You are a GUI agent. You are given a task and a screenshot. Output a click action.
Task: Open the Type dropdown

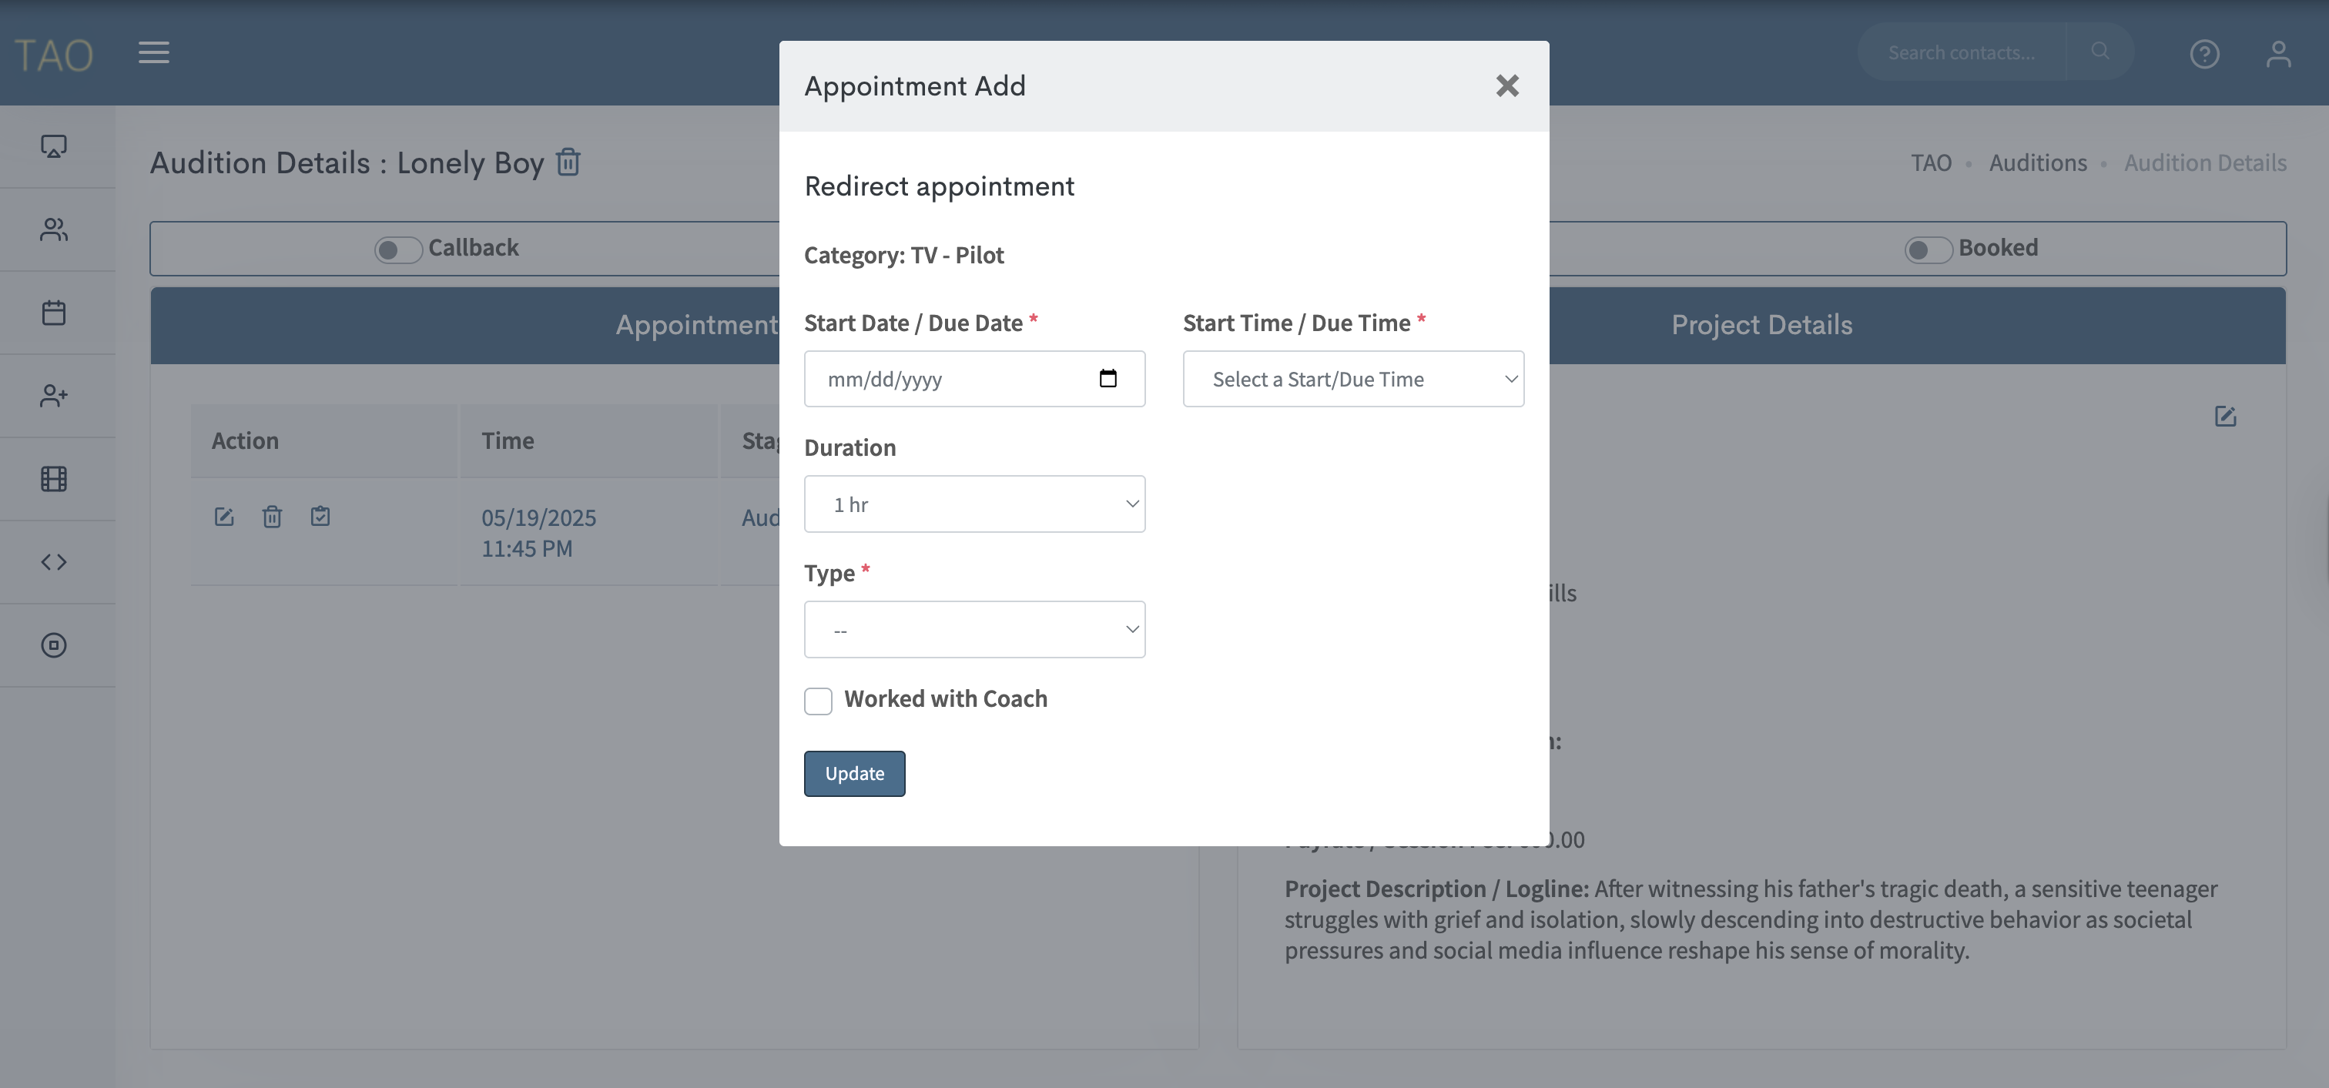point(973,630)
